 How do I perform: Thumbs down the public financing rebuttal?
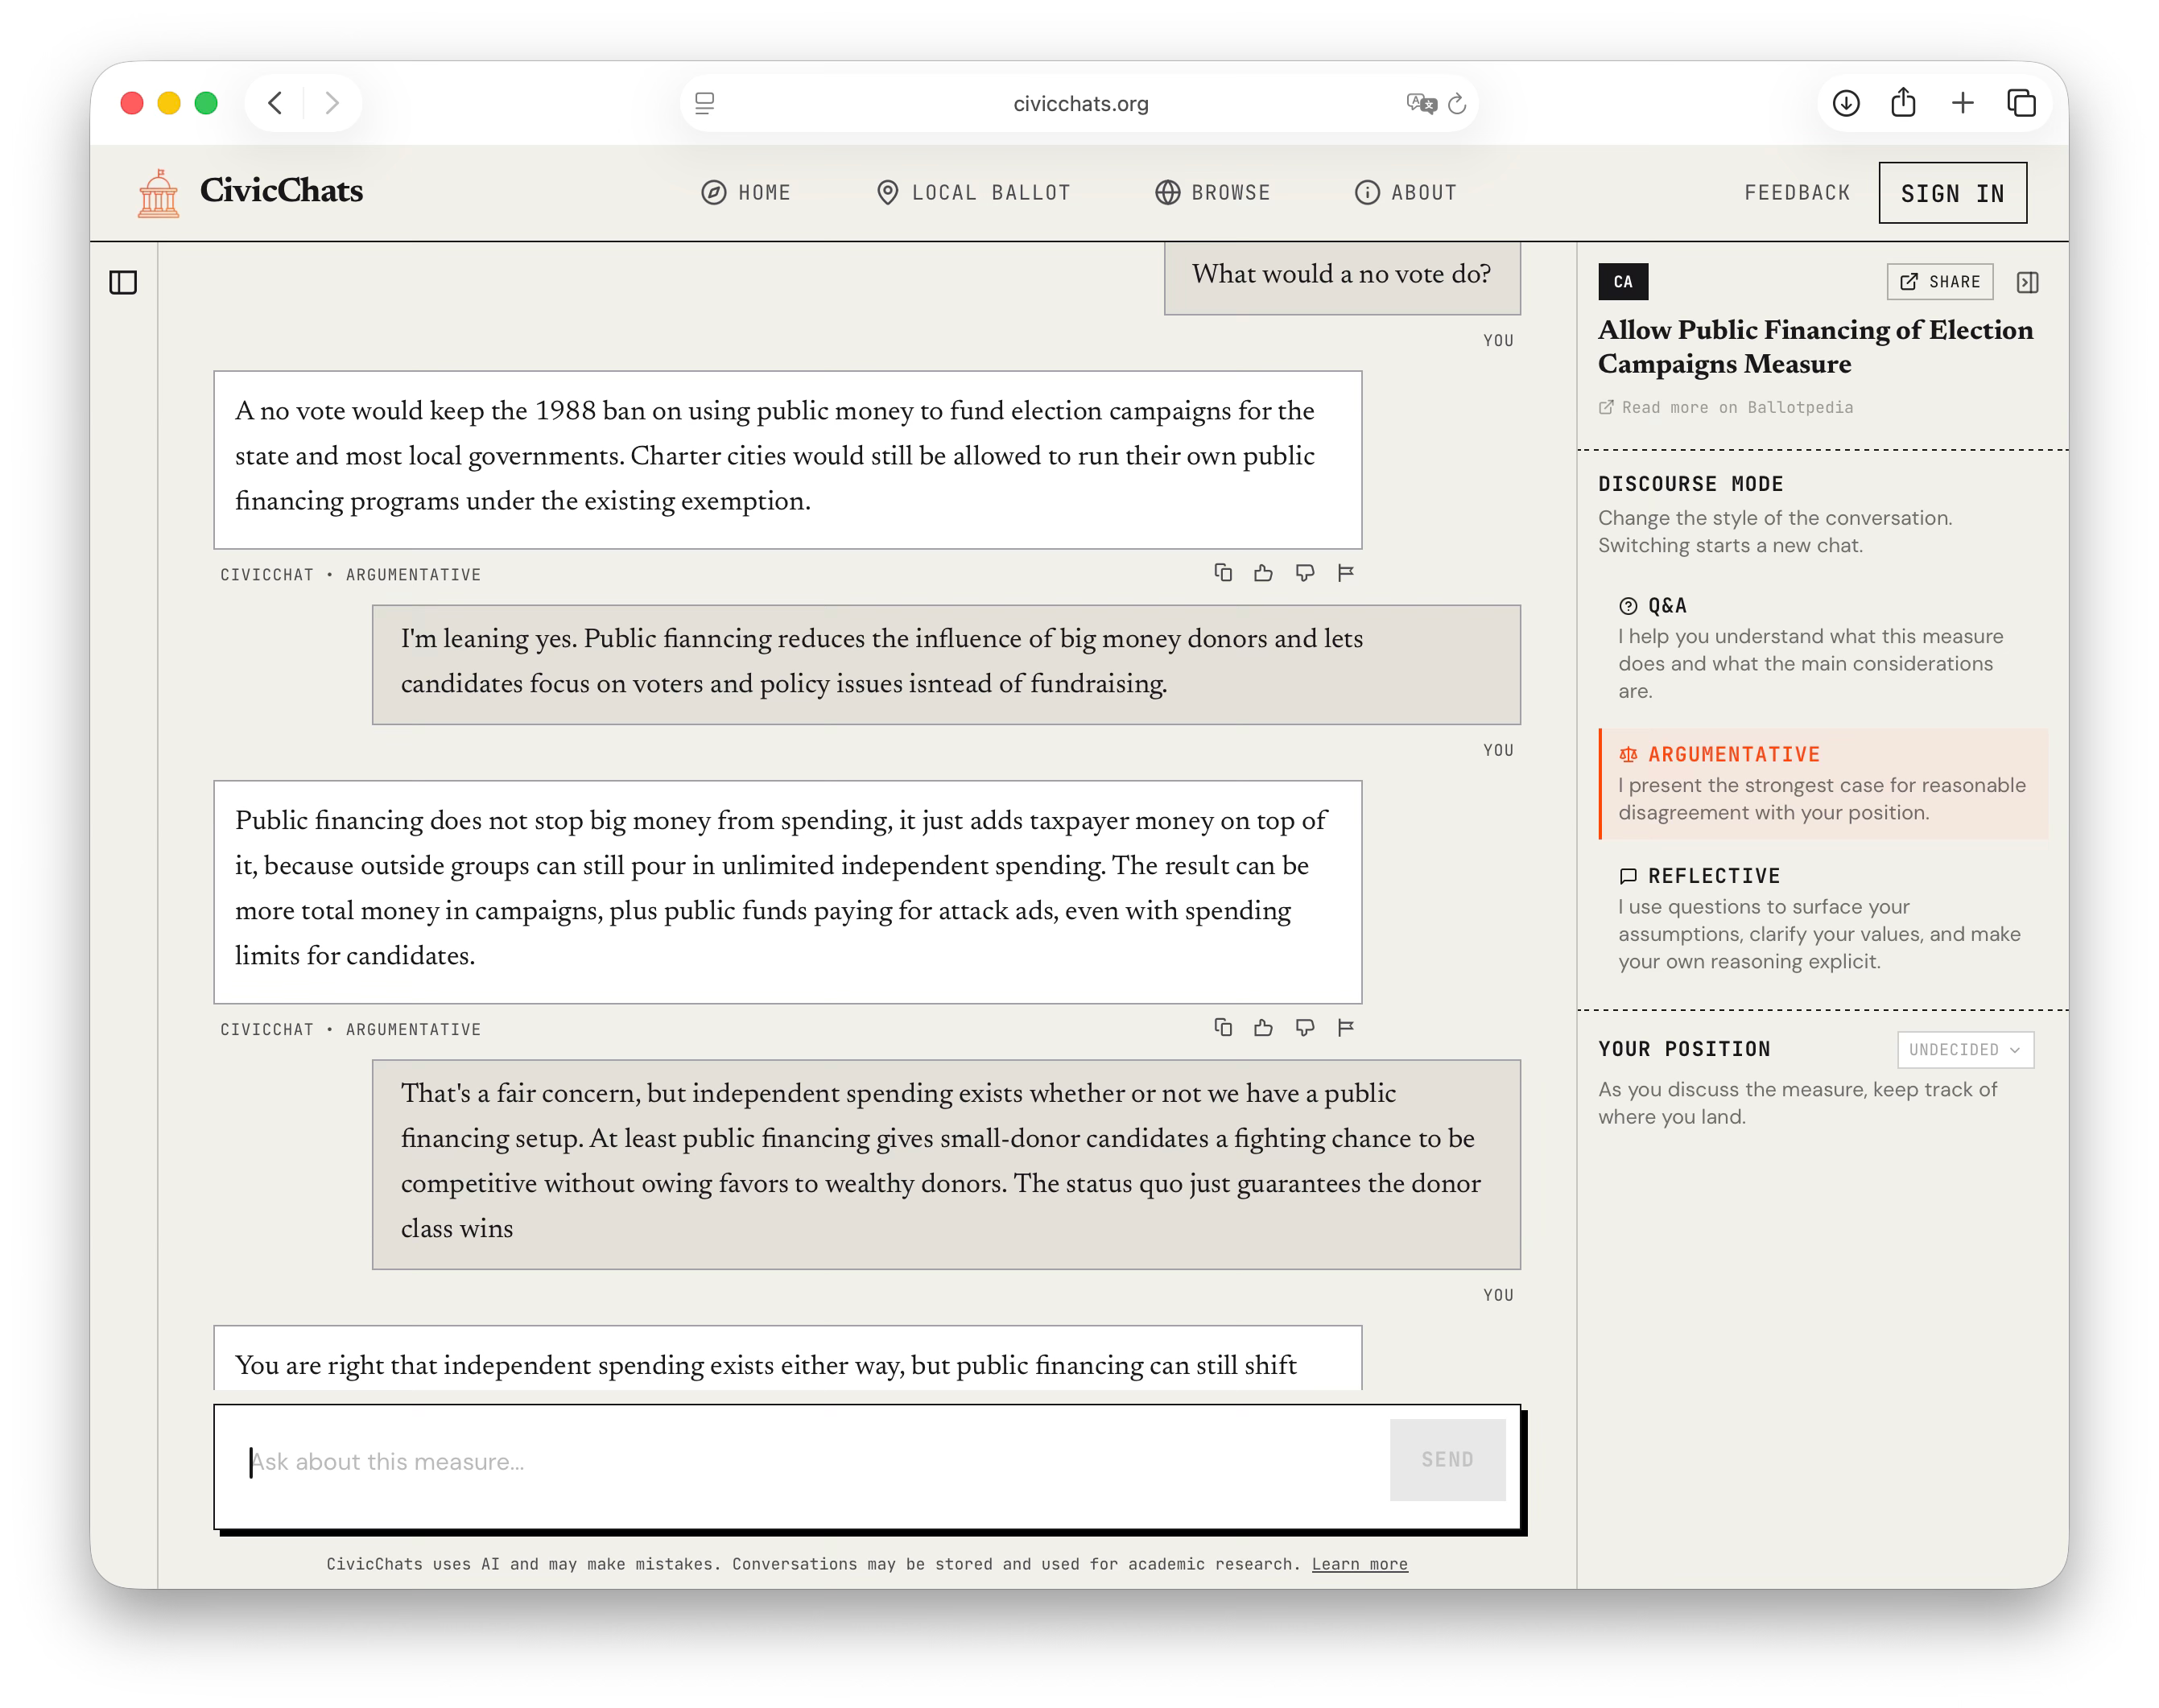(1304, 1028)
